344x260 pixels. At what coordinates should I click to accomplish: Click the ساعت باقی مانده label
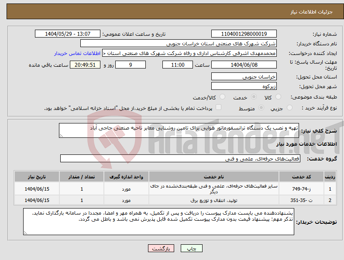pos(48,65)
